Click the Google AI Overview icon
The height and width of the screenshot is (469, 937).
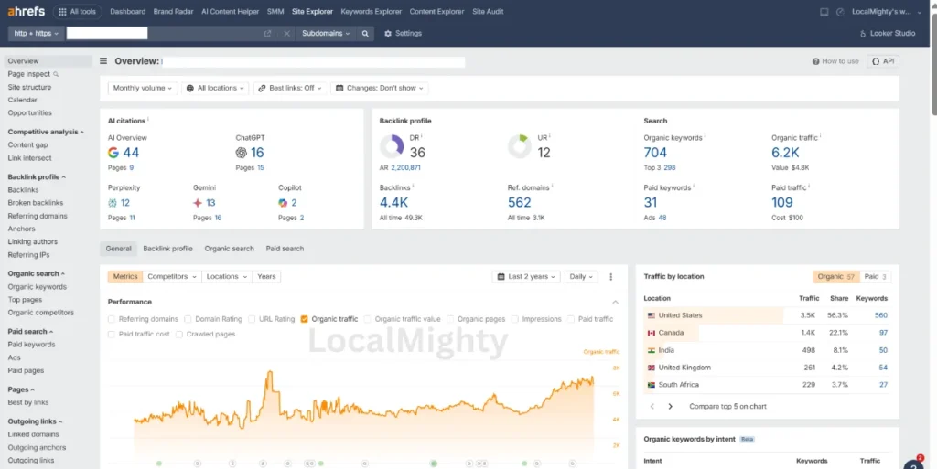tap(113, 153)
